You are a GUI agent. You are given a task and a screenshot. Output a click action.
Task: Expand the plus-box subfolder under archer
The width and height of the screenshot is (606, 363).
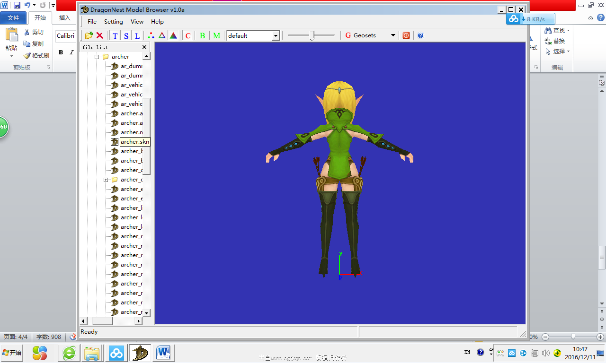coord(106,180)
